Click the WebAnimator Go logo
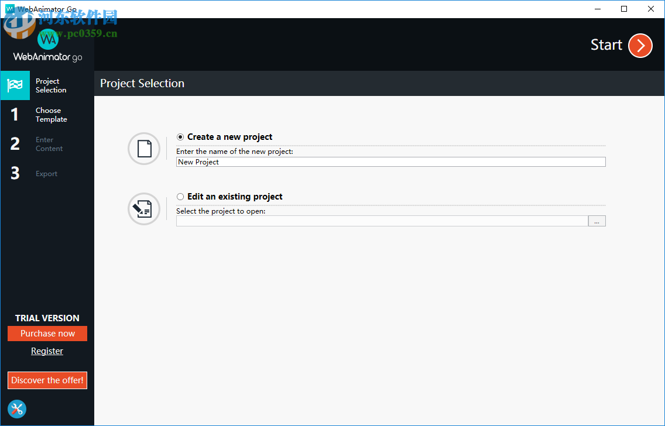Viewport: 665px width, 426px height. [x=48, y=46]
